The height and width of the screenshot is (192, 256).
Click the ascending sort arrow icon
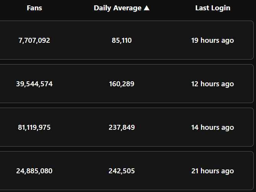(x=146, y=8)
